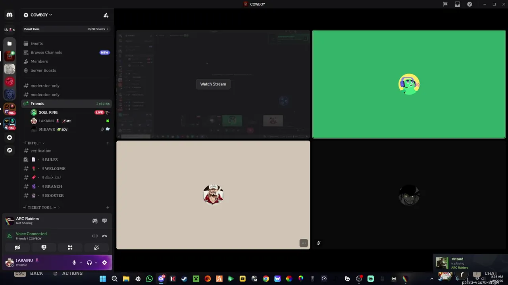Open the flag icon in the title bar

pos(445,4)
